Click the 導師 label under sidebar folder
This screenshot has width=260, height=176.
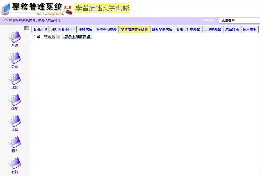pyautogui.click(x=15, y=109)
